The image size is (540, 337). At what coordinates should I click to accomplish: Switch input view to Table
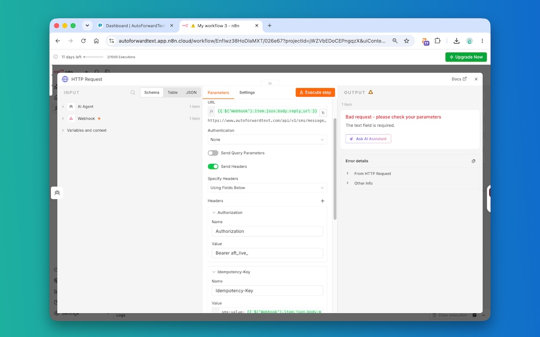[x=172, y=93]
